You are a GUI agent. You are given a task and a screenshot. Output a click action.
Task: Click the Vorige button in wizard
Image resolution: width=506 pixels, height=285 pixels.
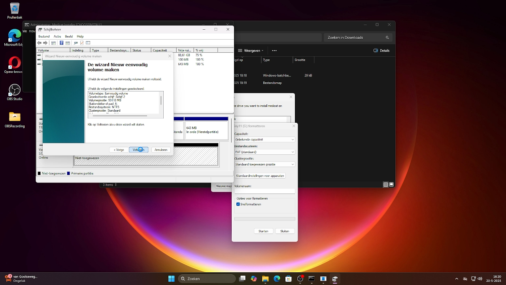pyautogui.click(x=119, y=150)
